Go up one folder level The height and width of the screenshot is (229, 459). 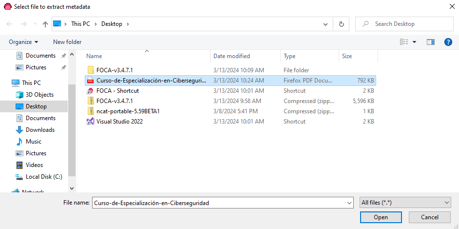pyautogui.click(x=45, y=24)
